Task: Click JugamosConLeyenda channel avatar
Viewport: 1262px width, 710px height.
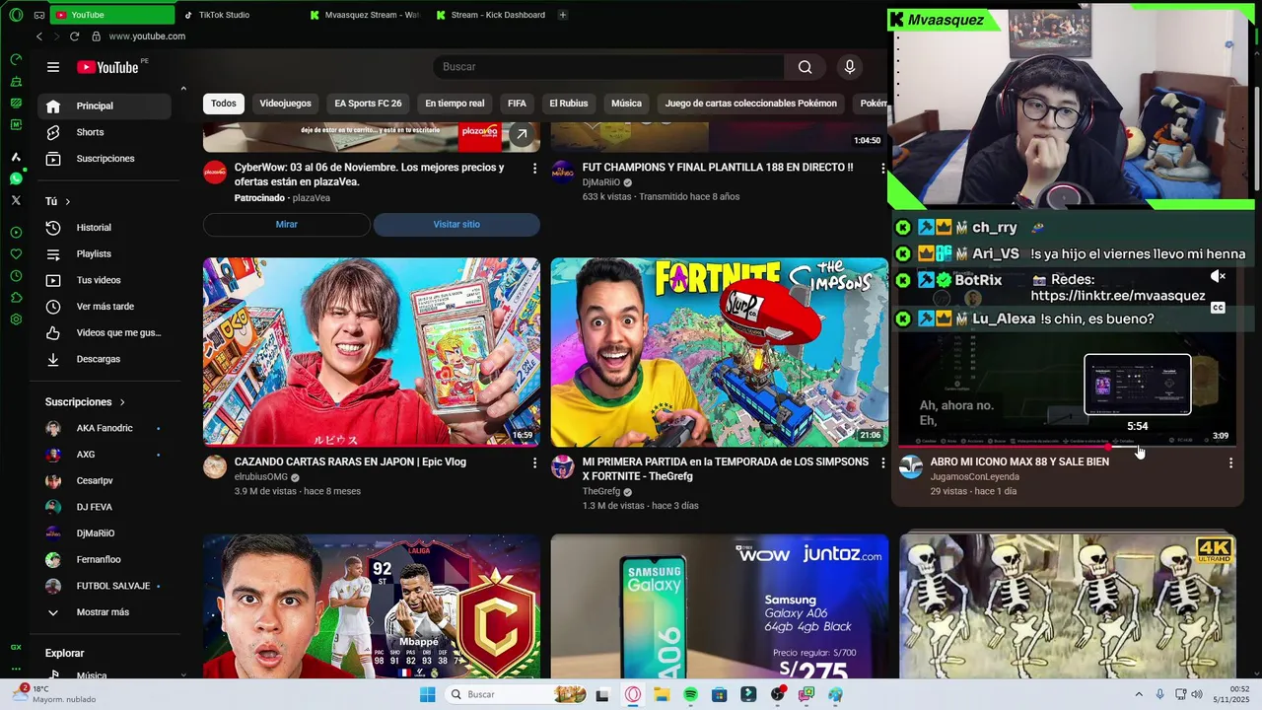Action: [911, 466]
